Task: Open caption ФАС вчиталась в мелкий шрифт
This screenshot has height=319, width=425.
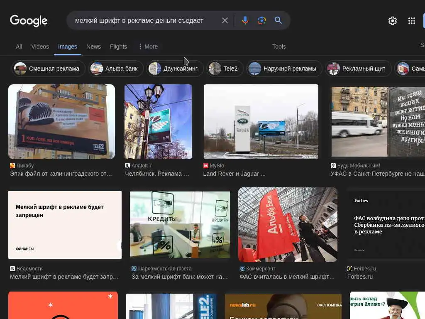Action: (287, 277)
